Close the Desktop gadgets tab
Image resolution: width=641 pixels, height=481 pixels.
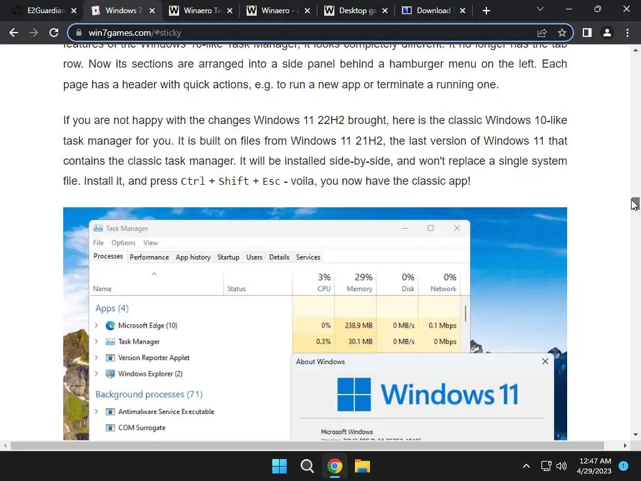pyautogui.click(x=385, y=11)
